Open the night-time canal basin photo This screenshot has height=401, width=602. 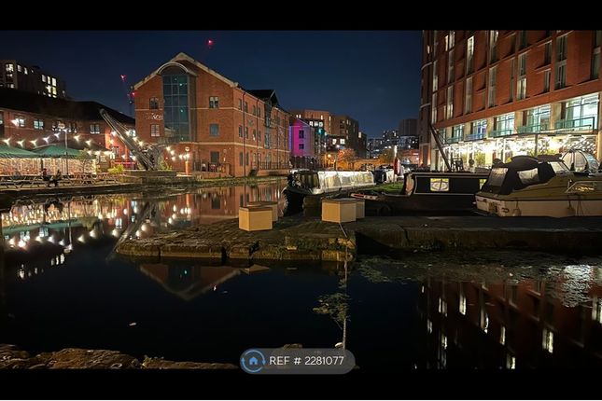click(x=301, y=200)
